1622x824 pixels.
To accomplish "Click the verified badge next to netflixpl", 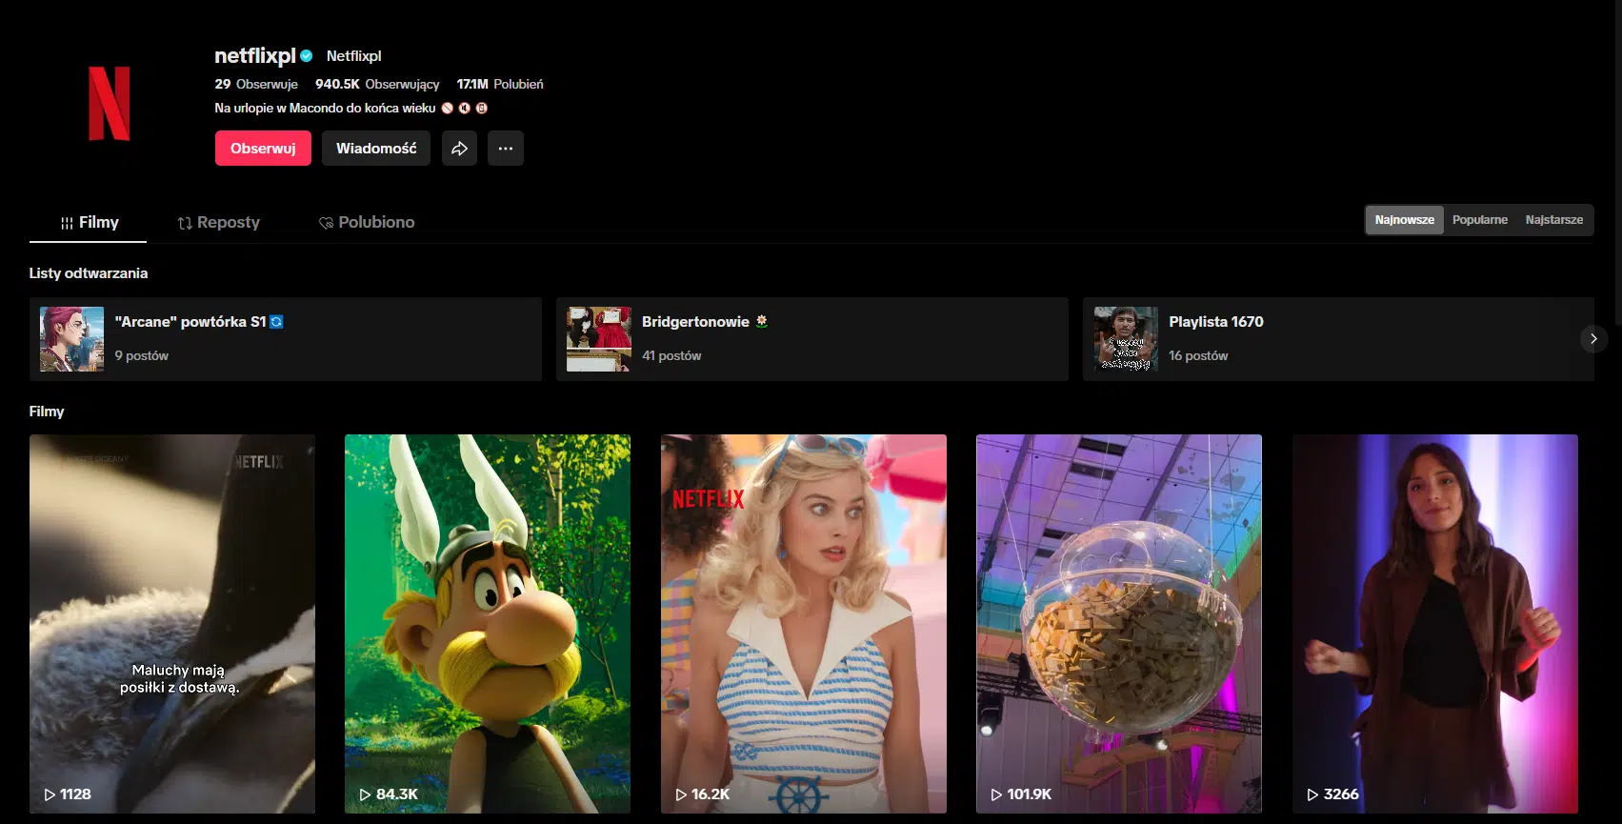I will (307, 56).
